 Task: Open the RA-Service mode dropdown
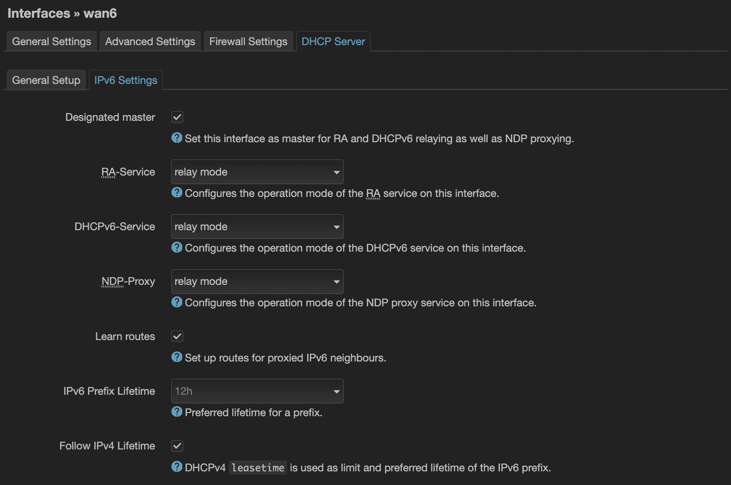257,172
